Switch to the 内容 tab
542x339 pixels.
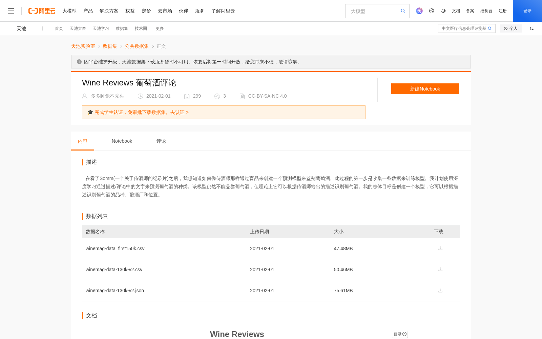83,141
